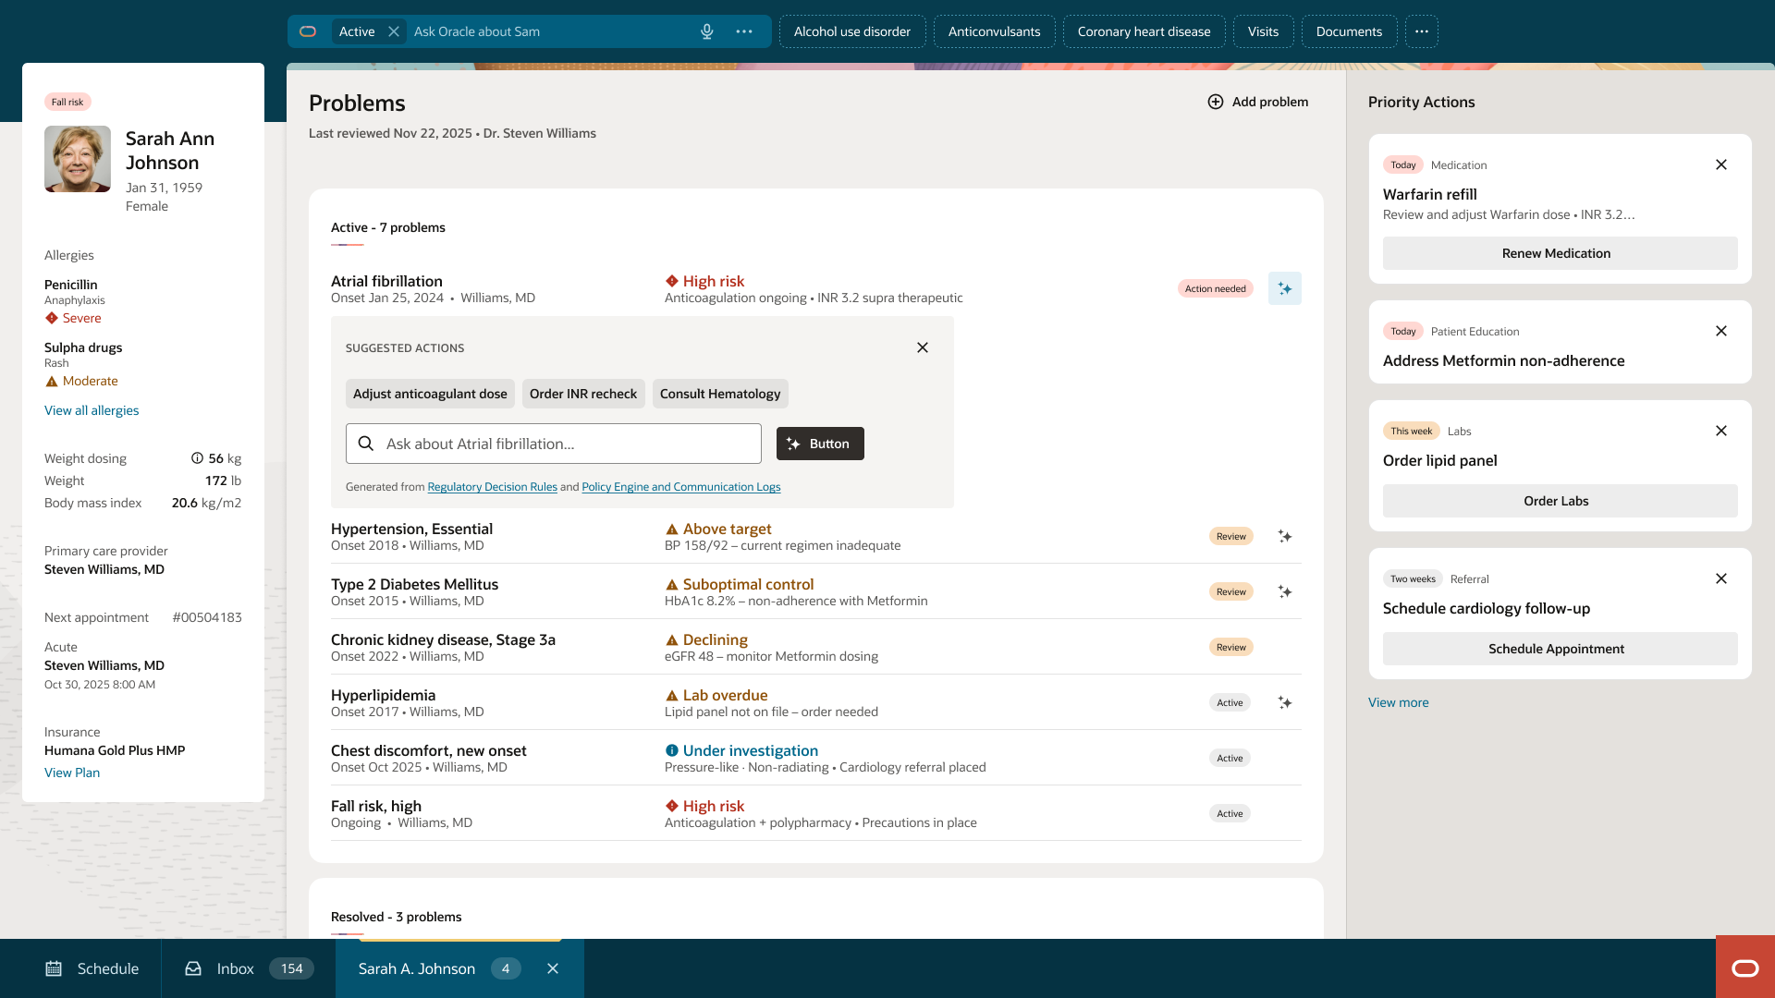The image size is (1775, 998).
Task: Dismiss the Order lipid panel card
Action: coord(1721,431)
